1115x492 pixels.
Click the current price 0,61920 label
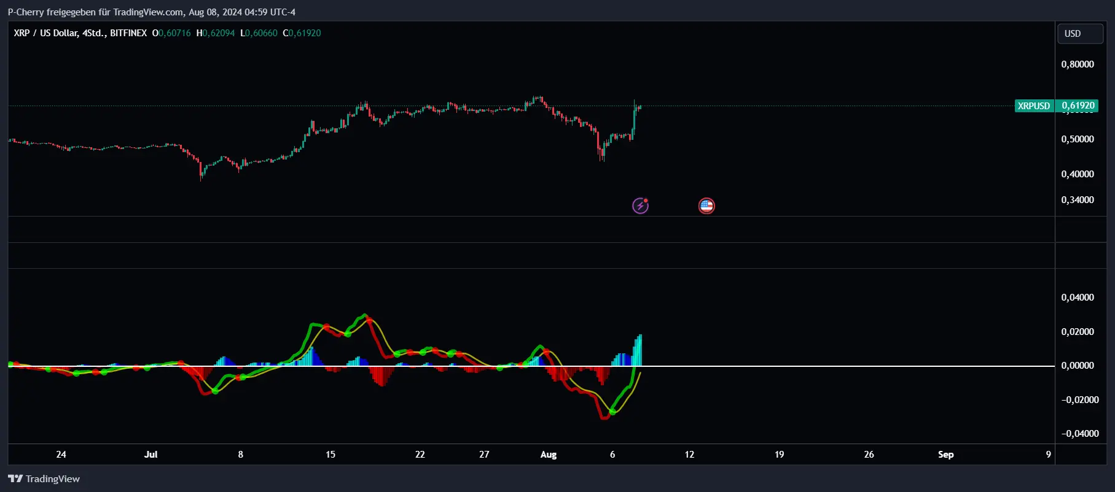click(1078, 106)
